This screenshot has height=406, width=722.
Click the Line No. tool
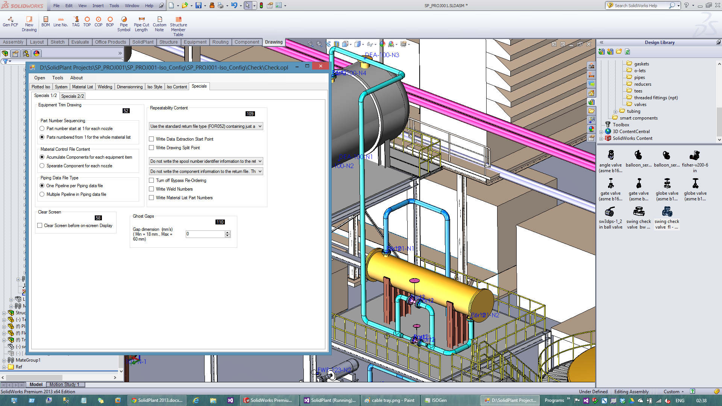click(x=60, y=21)
